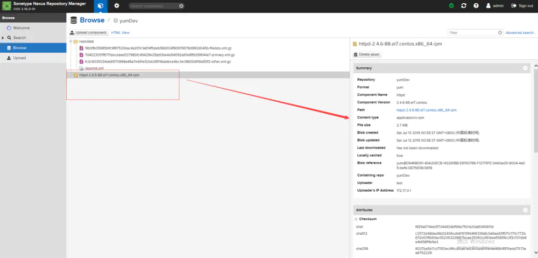Image resolution: width=538 pixels, height=258 pixels.
Task: Click the Repository value yumDev
Action: coord(403,80)
